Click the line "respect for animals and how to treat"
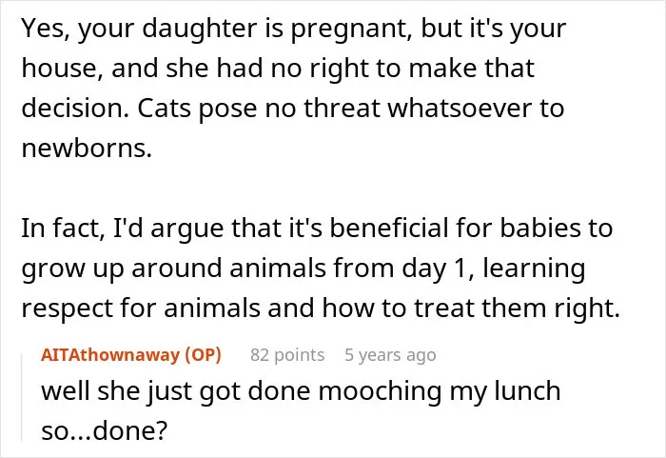The height and width of the screenshot is (458, 666). click(321, 308)
